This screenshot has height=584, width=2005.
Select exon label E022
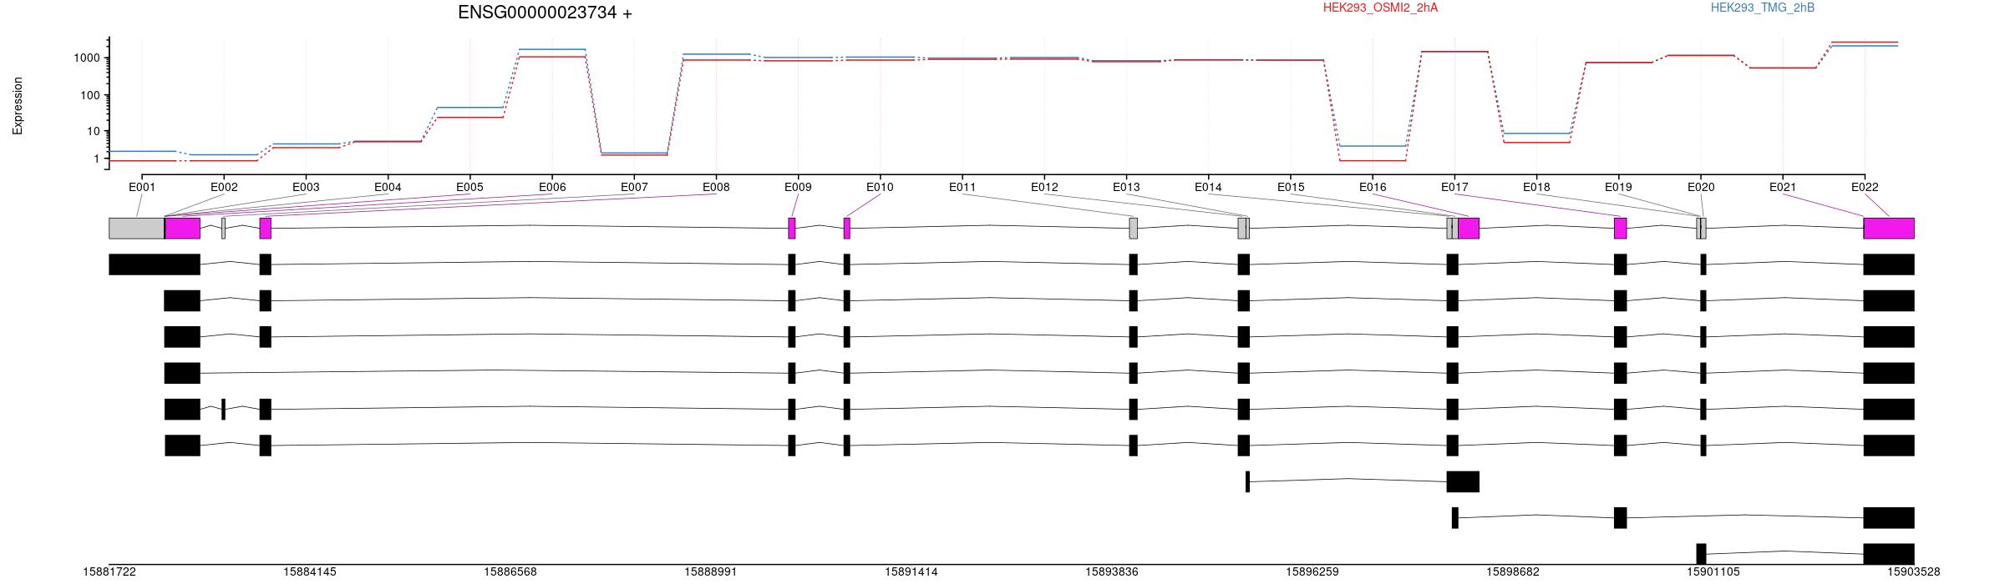pos(1865,187)
